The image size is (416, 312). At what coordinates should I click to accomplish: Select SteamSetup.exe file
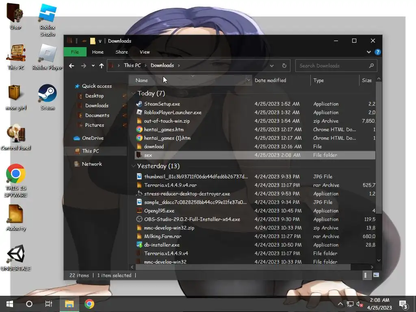pos(162,104)
